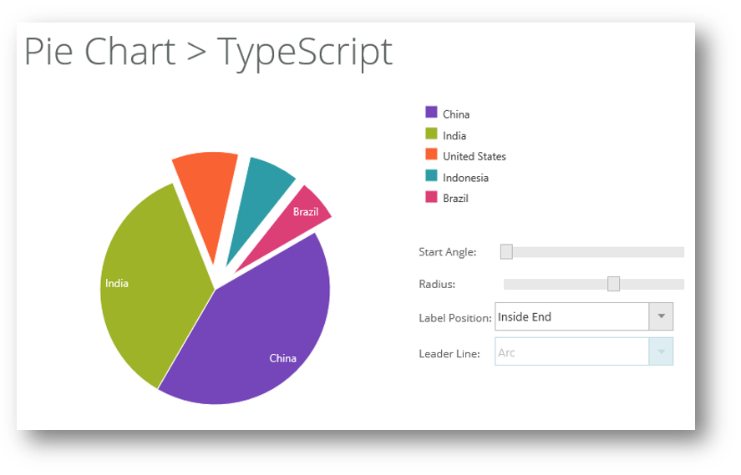Click the green India legend swatch
Image resolution: width=741 pixels, height=475 pixels.
point(431,134)
